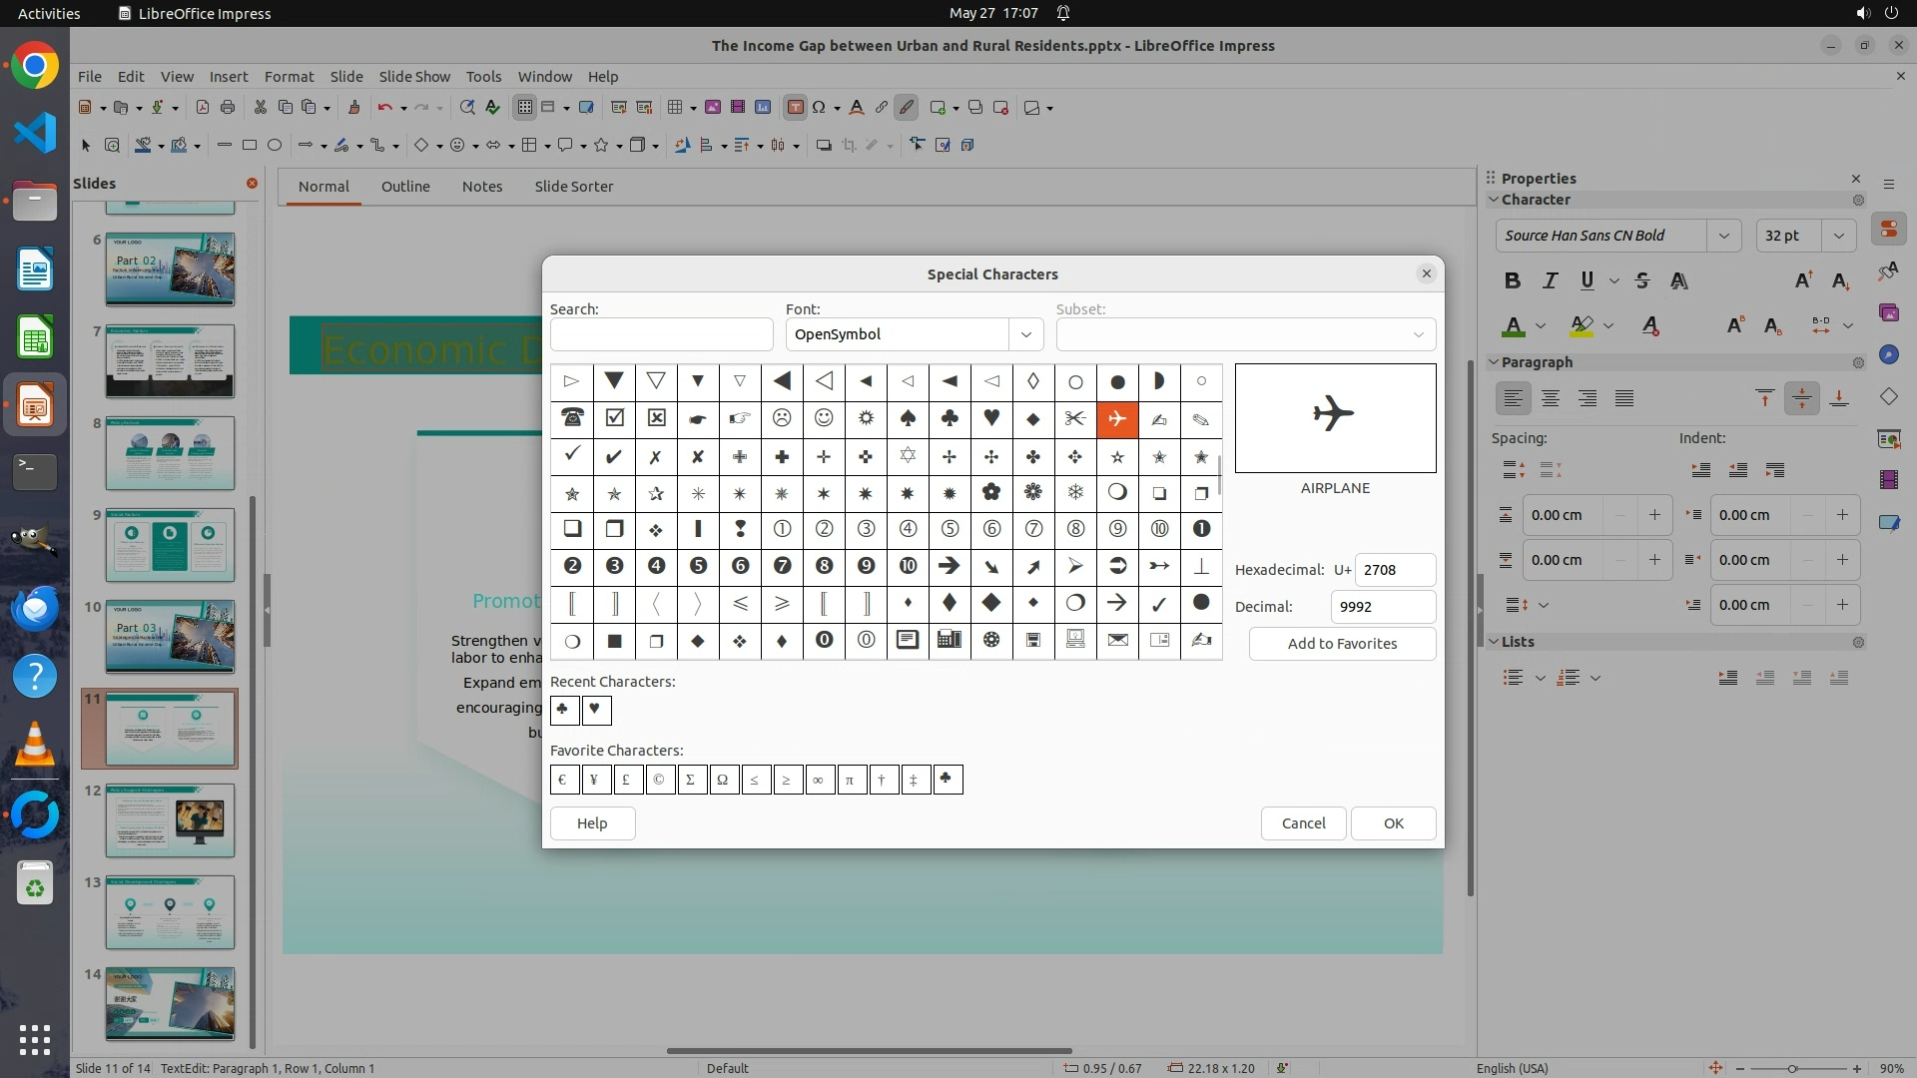Image resolution: width=1917 pixels, height=1078 pixels.
Task: Click Add to Favorites button
Action: (1342, 644)
